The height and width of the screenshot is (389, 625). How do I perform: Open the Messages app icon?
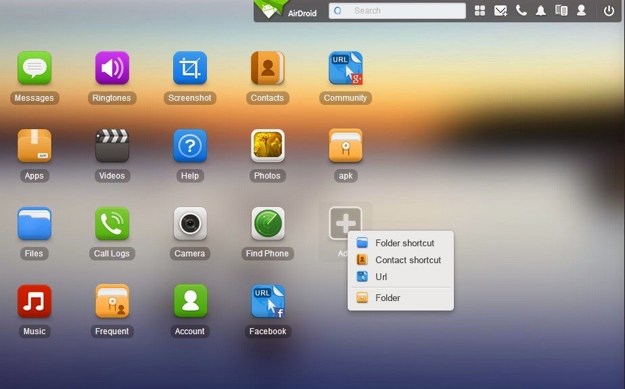pyautogui.click(x=34, y=68)
